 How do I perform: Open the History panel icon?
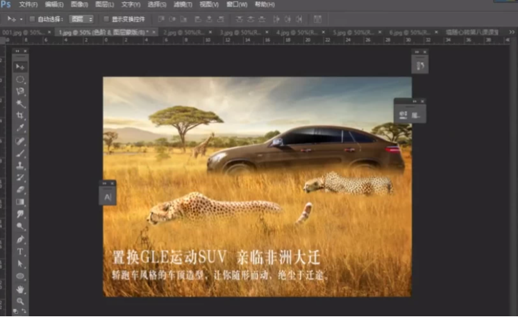[x=420, y=66]
